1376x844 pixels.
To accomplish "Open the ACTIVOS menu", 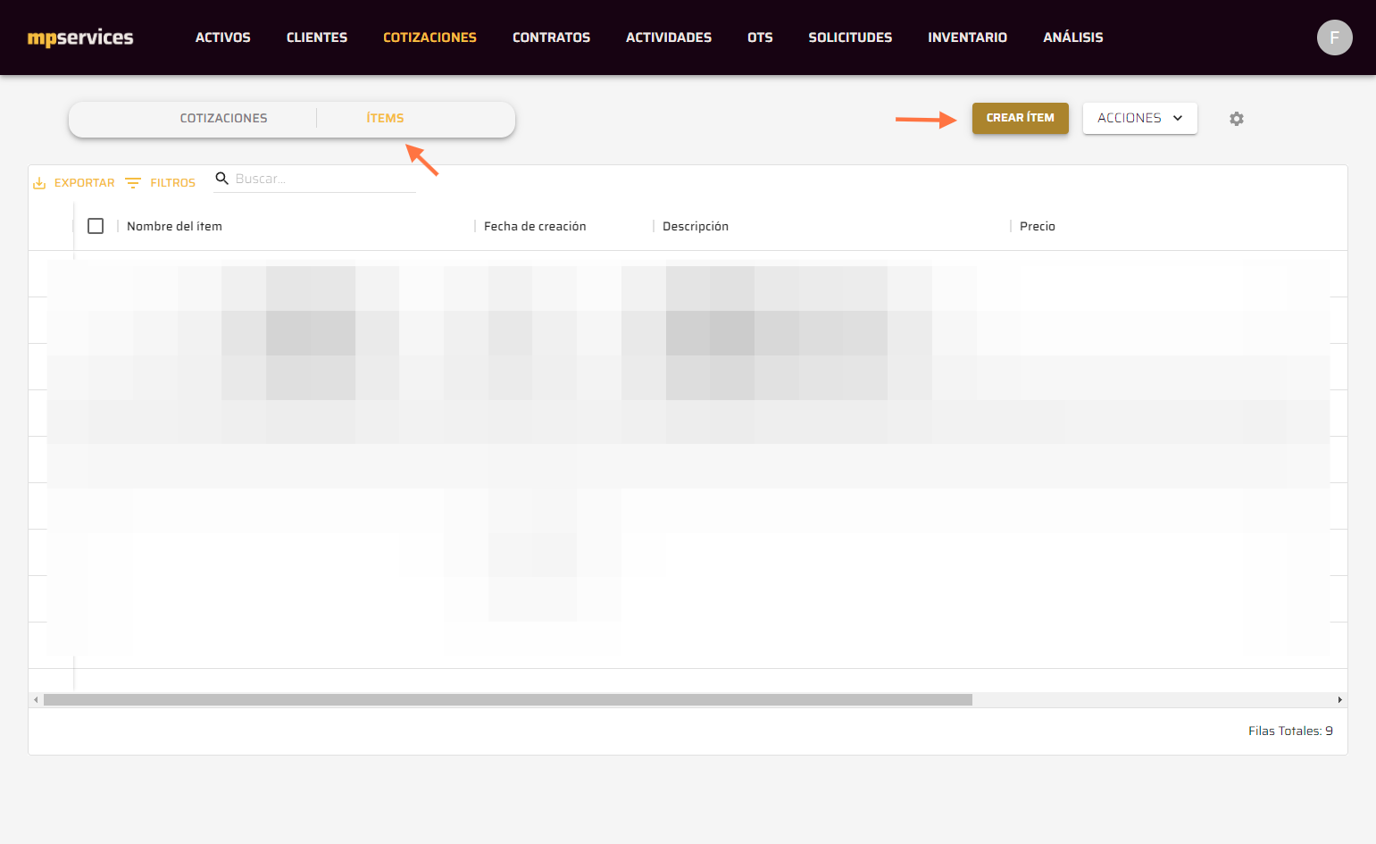I will click(x=223, y=38).
